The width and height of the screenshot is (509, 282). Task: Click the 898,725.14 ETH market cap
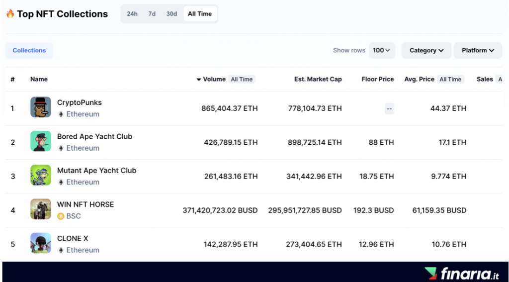[315, 143]
